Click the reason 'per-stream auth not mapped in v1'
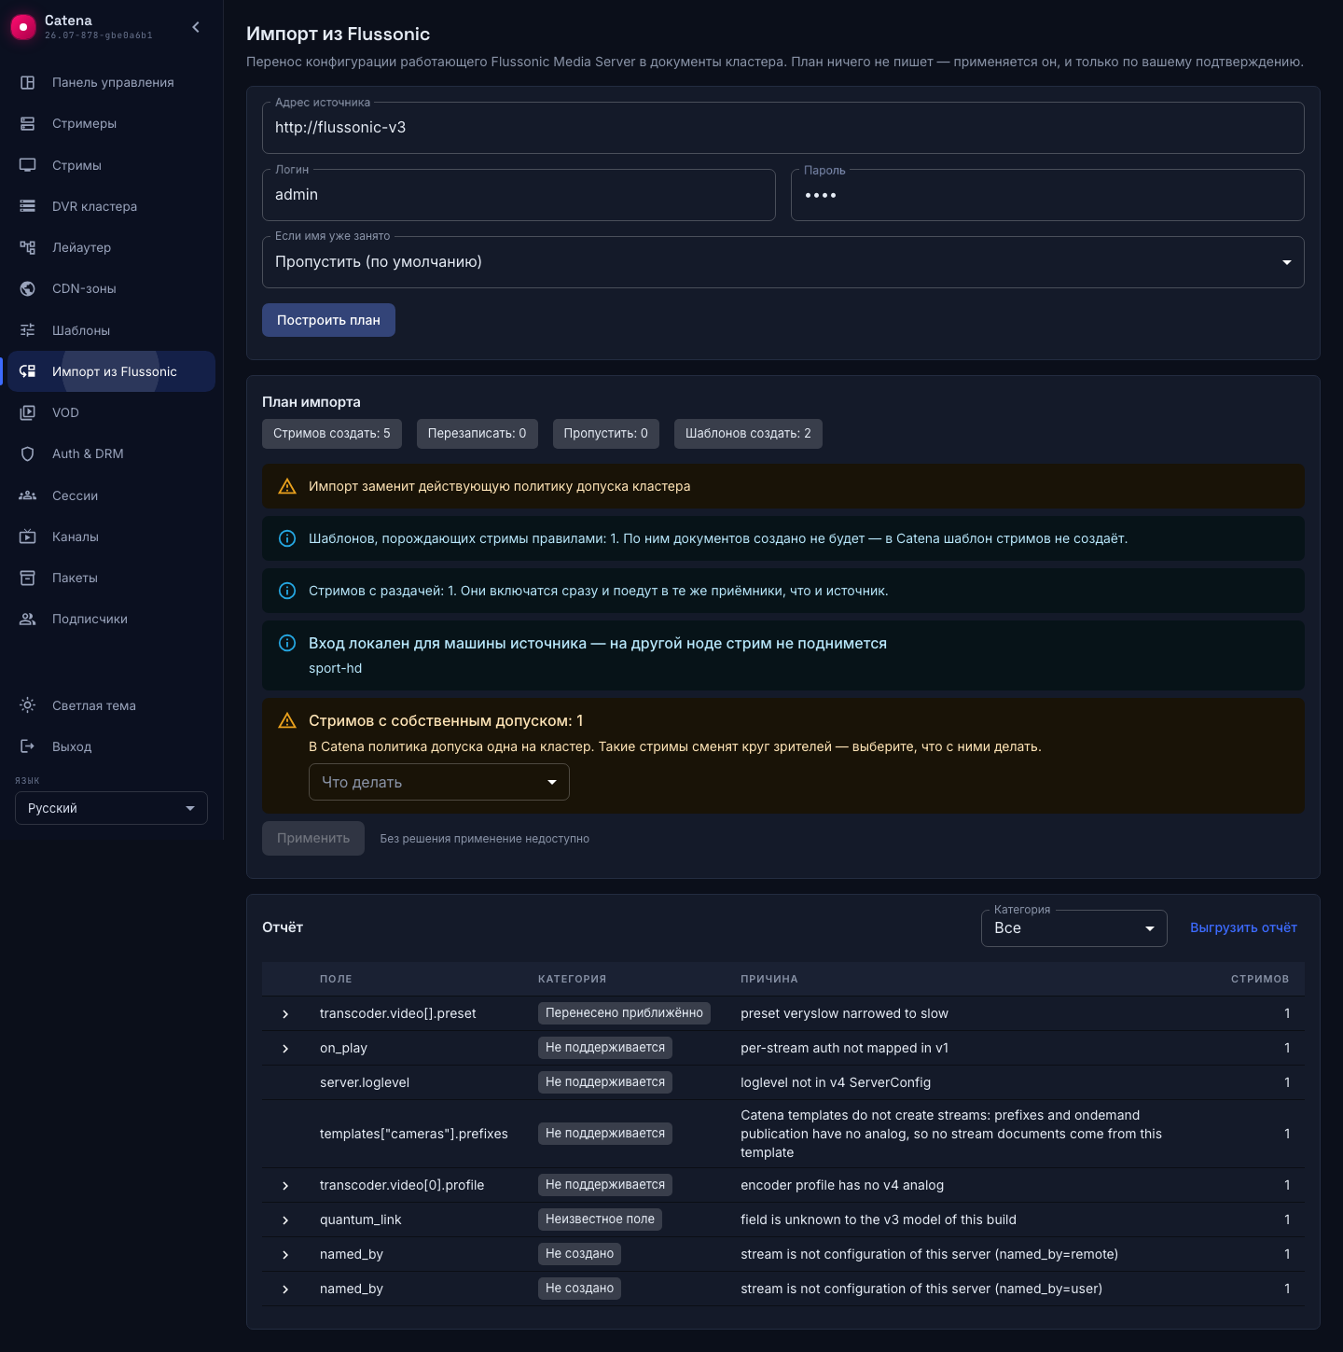The image size is (1343, 1352). (844, 1048)
